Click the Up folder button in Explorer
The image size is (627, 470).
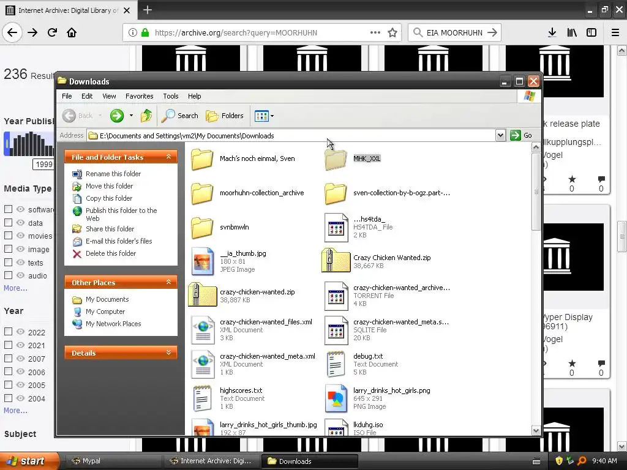[x=146, y=116]
